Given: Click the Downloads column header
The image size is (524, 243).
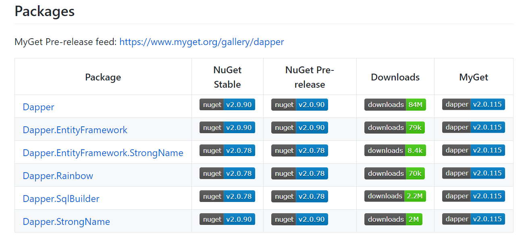Looking at the screenshot, I should point(395,77).
